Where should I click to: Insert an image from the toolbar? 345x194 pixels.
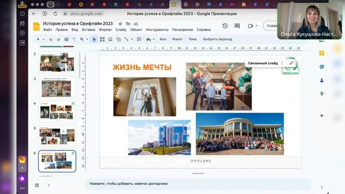coord(110,39)
